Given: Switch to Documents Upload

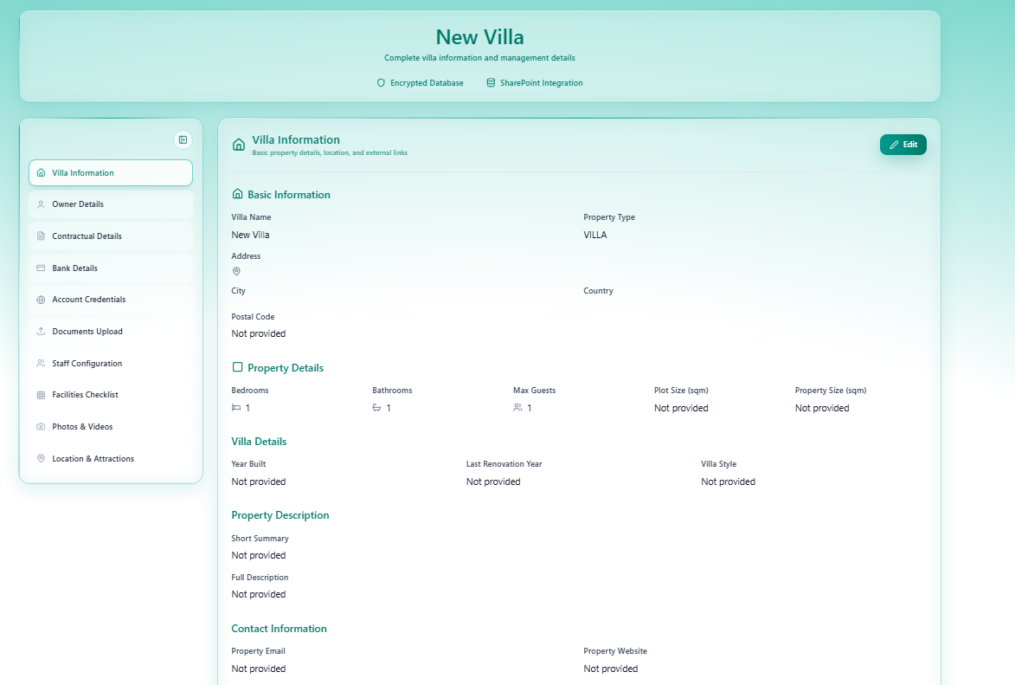Looking at the screenshot, I should pos(111,331).
